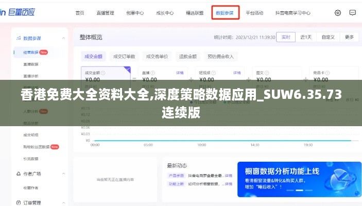Open the 更多 time range option

coord(349,37)
